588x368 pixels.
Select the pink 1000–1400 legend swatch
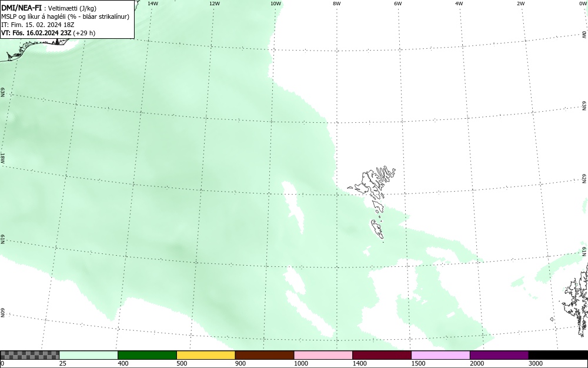323,355
